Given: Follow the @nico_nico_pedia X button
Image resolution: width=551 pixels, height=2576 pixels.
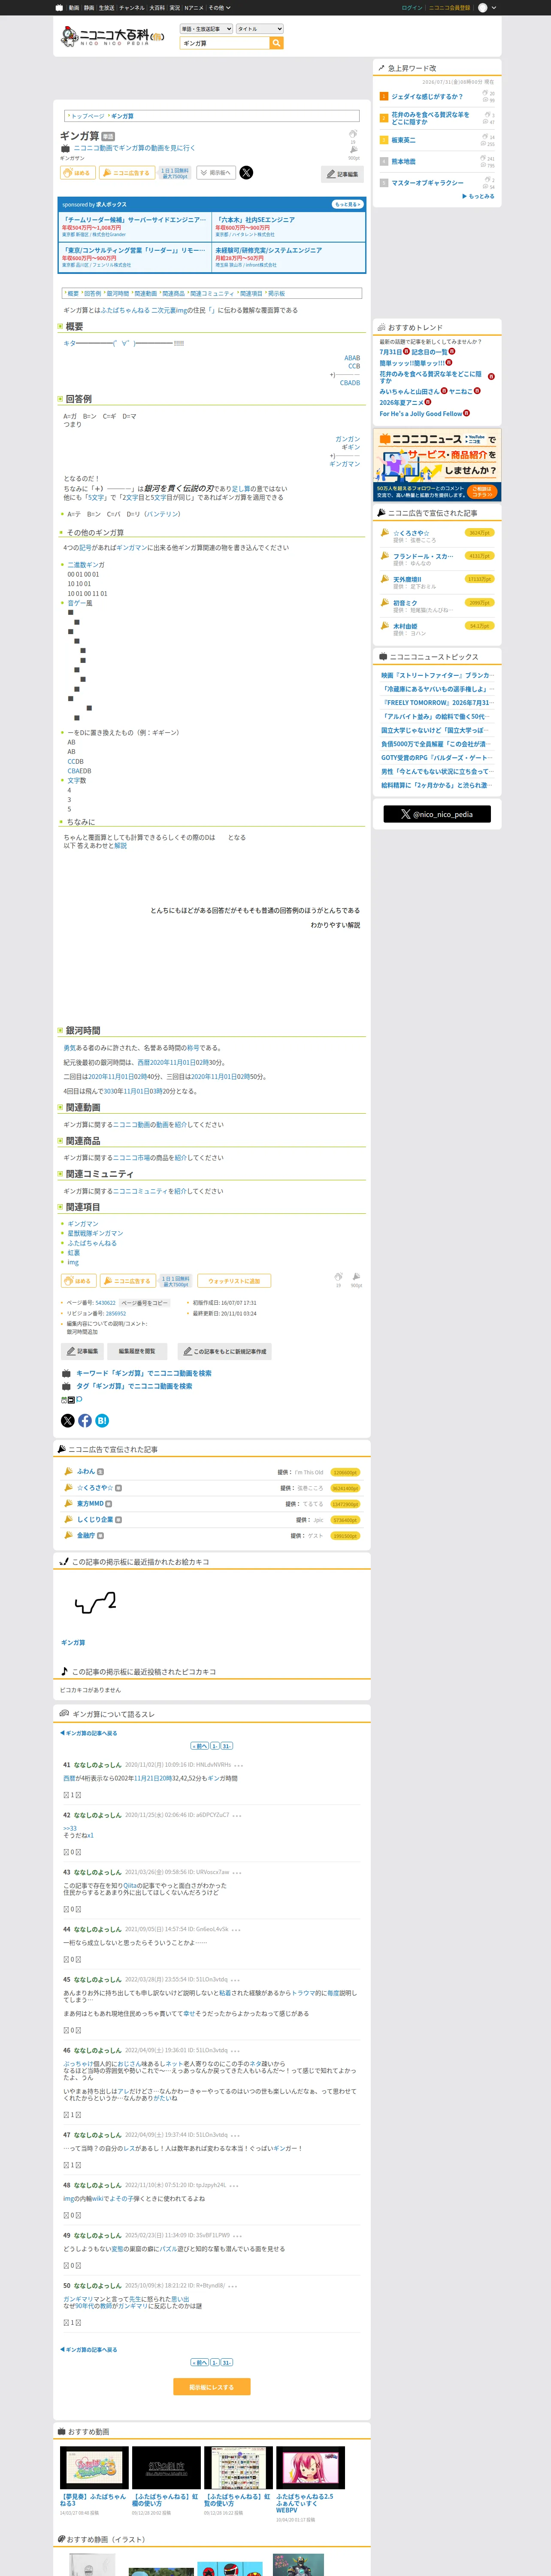Looking at the screenshot, I should click(x=437, y=814).
